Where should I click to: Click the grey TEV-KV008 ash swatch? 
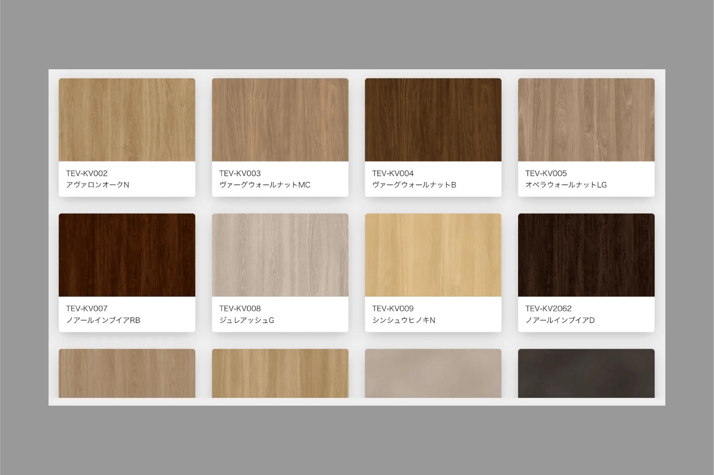coord(280,255)
